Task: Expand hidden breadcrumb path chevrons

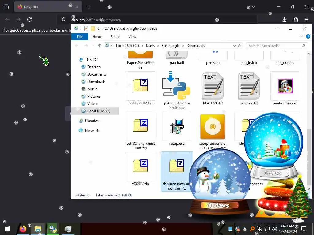Action: tap(112, 46)
